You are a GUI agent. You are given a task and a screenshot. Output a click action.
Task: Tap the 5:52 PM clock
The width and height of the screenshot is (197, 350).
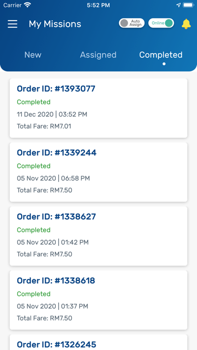click(x=98, y=5)
